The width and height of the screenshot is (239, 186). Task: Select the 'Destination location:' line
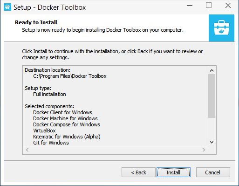[48, 70]
